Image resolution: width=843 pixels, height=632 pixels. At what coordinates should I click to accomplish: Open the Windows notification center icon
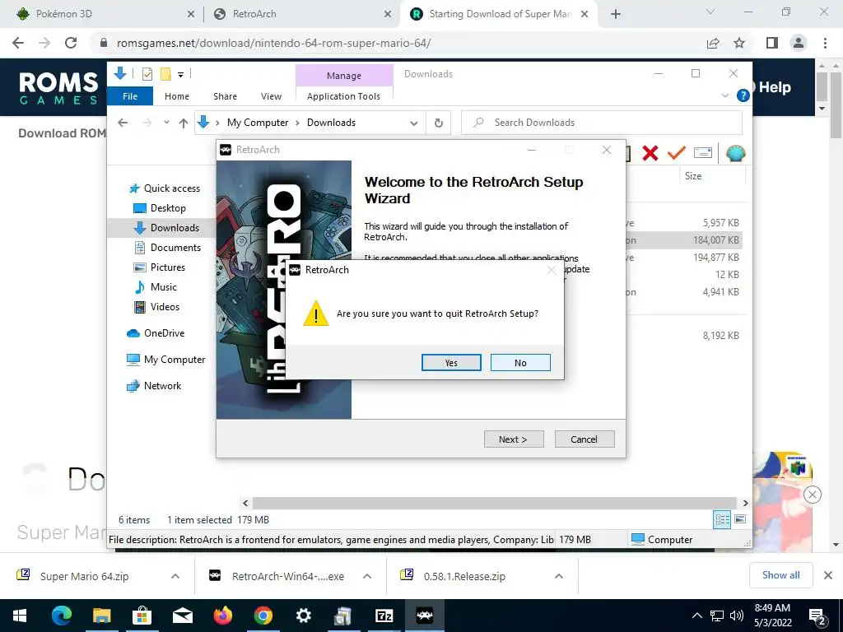(817, 616)
